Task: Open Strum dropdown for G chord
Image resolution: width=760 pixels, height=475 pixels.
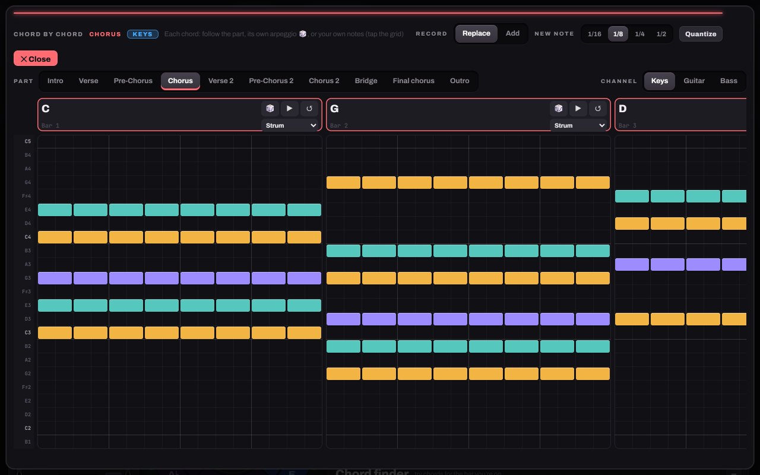Action: tap(579, 125)
